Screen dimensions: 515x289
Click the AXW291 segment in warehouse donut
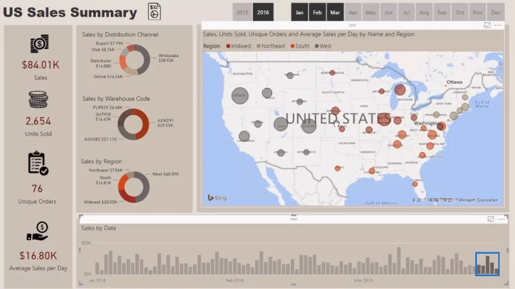coord(144,125)
